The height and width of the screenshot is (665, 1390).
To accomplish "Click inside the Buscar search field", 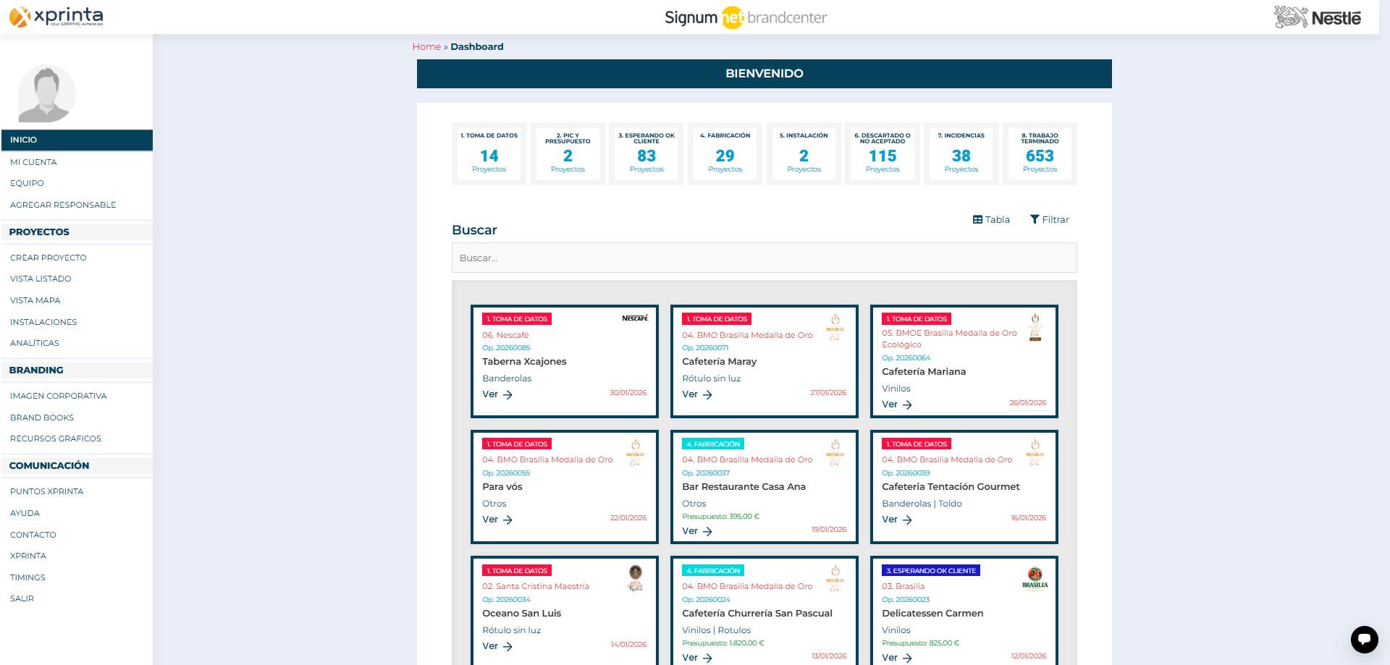I will coord(764,258).
